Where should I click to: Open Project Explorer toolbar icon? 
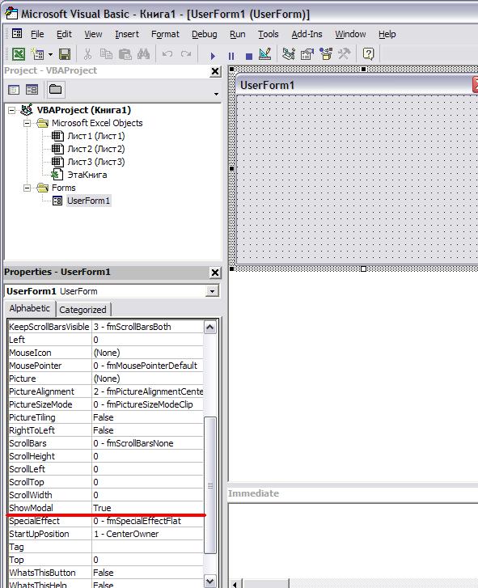tap(289, 54)
